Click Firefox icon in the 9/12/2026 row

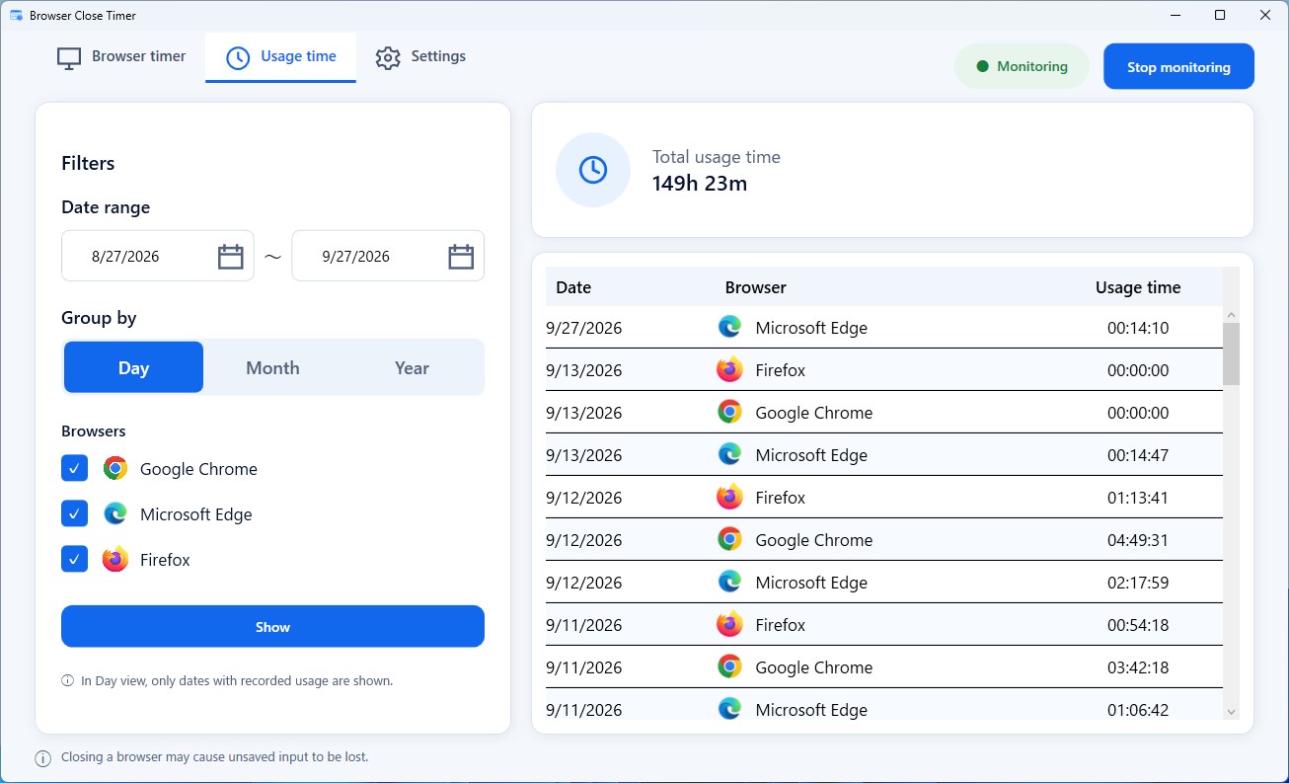pos(729,497)
